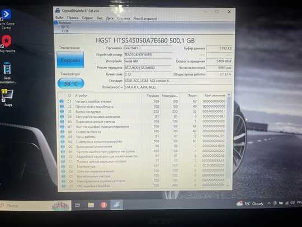Click the taskbar Поиск search box
Image resolution: width=302 pixels, height=227 pixels.
(x=36, y=205)
